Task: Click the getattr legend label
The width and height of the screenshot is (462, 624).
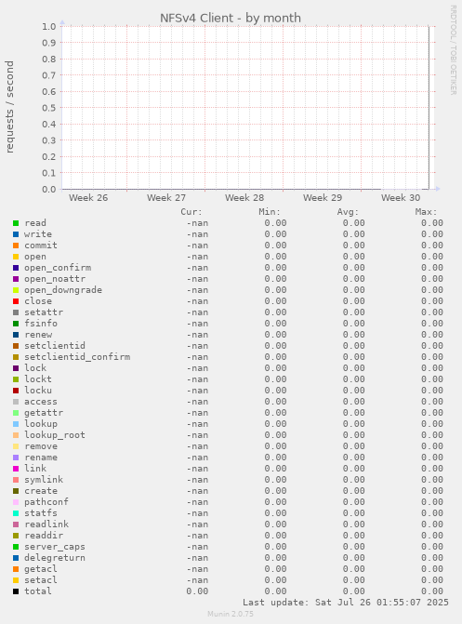Action: (44, 413)
